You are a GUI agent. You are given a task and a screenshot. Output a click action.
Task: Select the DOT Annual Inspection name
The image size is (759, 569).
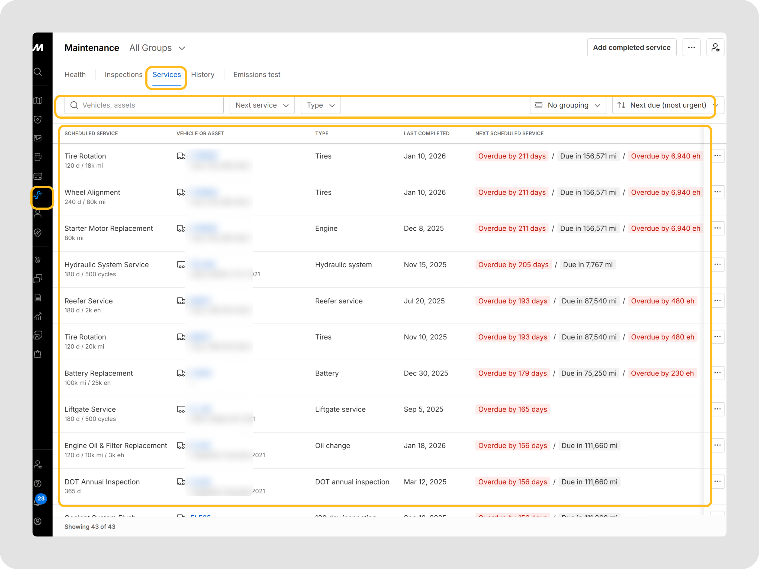point(102,482)
